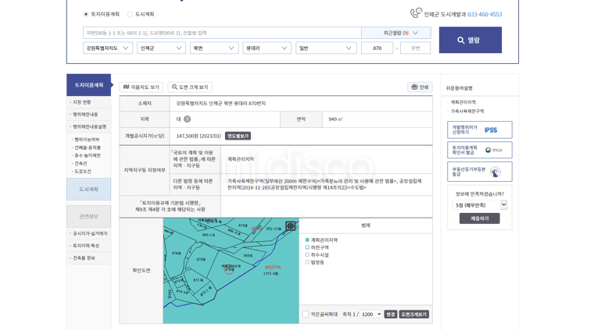The image size is (594, 330).
Task: Open the 인제군 county dropdown
Action: tap(161, 48)
